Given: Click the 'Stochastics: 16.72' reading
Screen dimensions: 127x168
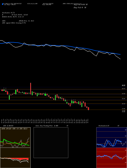Looking at the screenshot, I should pos(8,13).
